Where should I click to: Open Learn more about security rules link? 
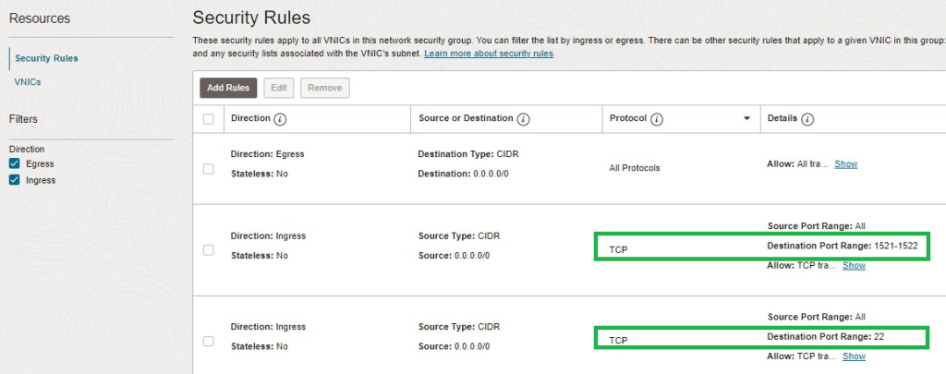tap(489, 54)
